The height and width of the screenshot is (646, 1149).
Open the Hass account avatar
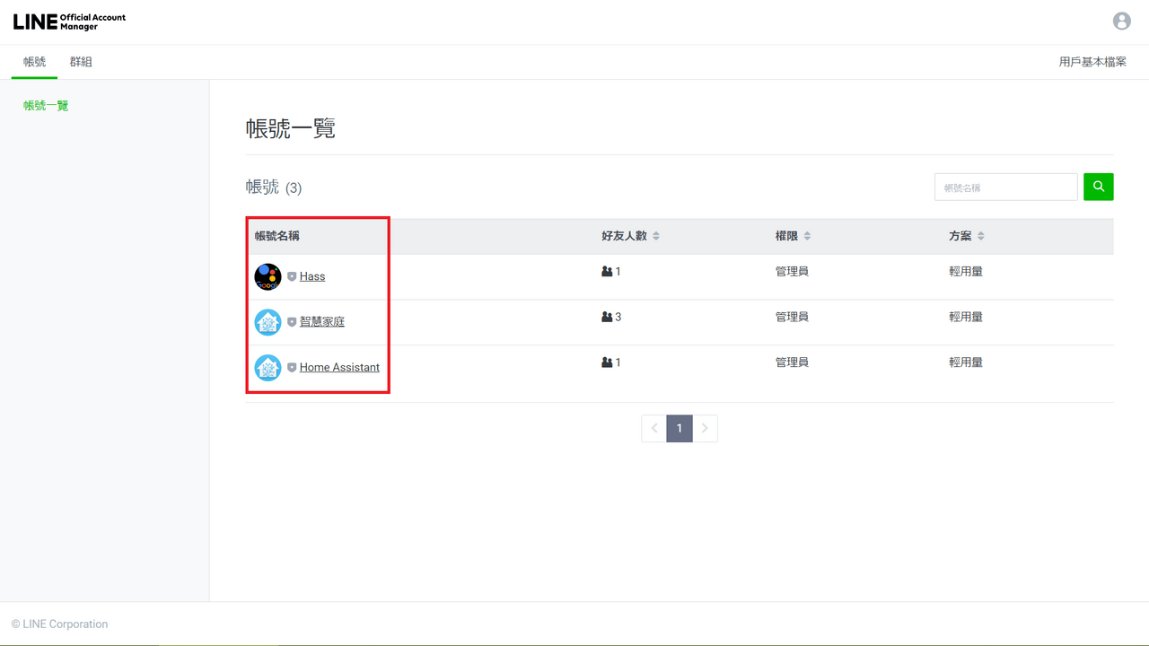tap(268, 276)
